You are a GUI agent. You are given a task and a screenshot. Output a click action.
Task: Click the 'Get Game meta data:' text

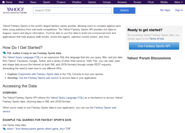click(14, 125)
